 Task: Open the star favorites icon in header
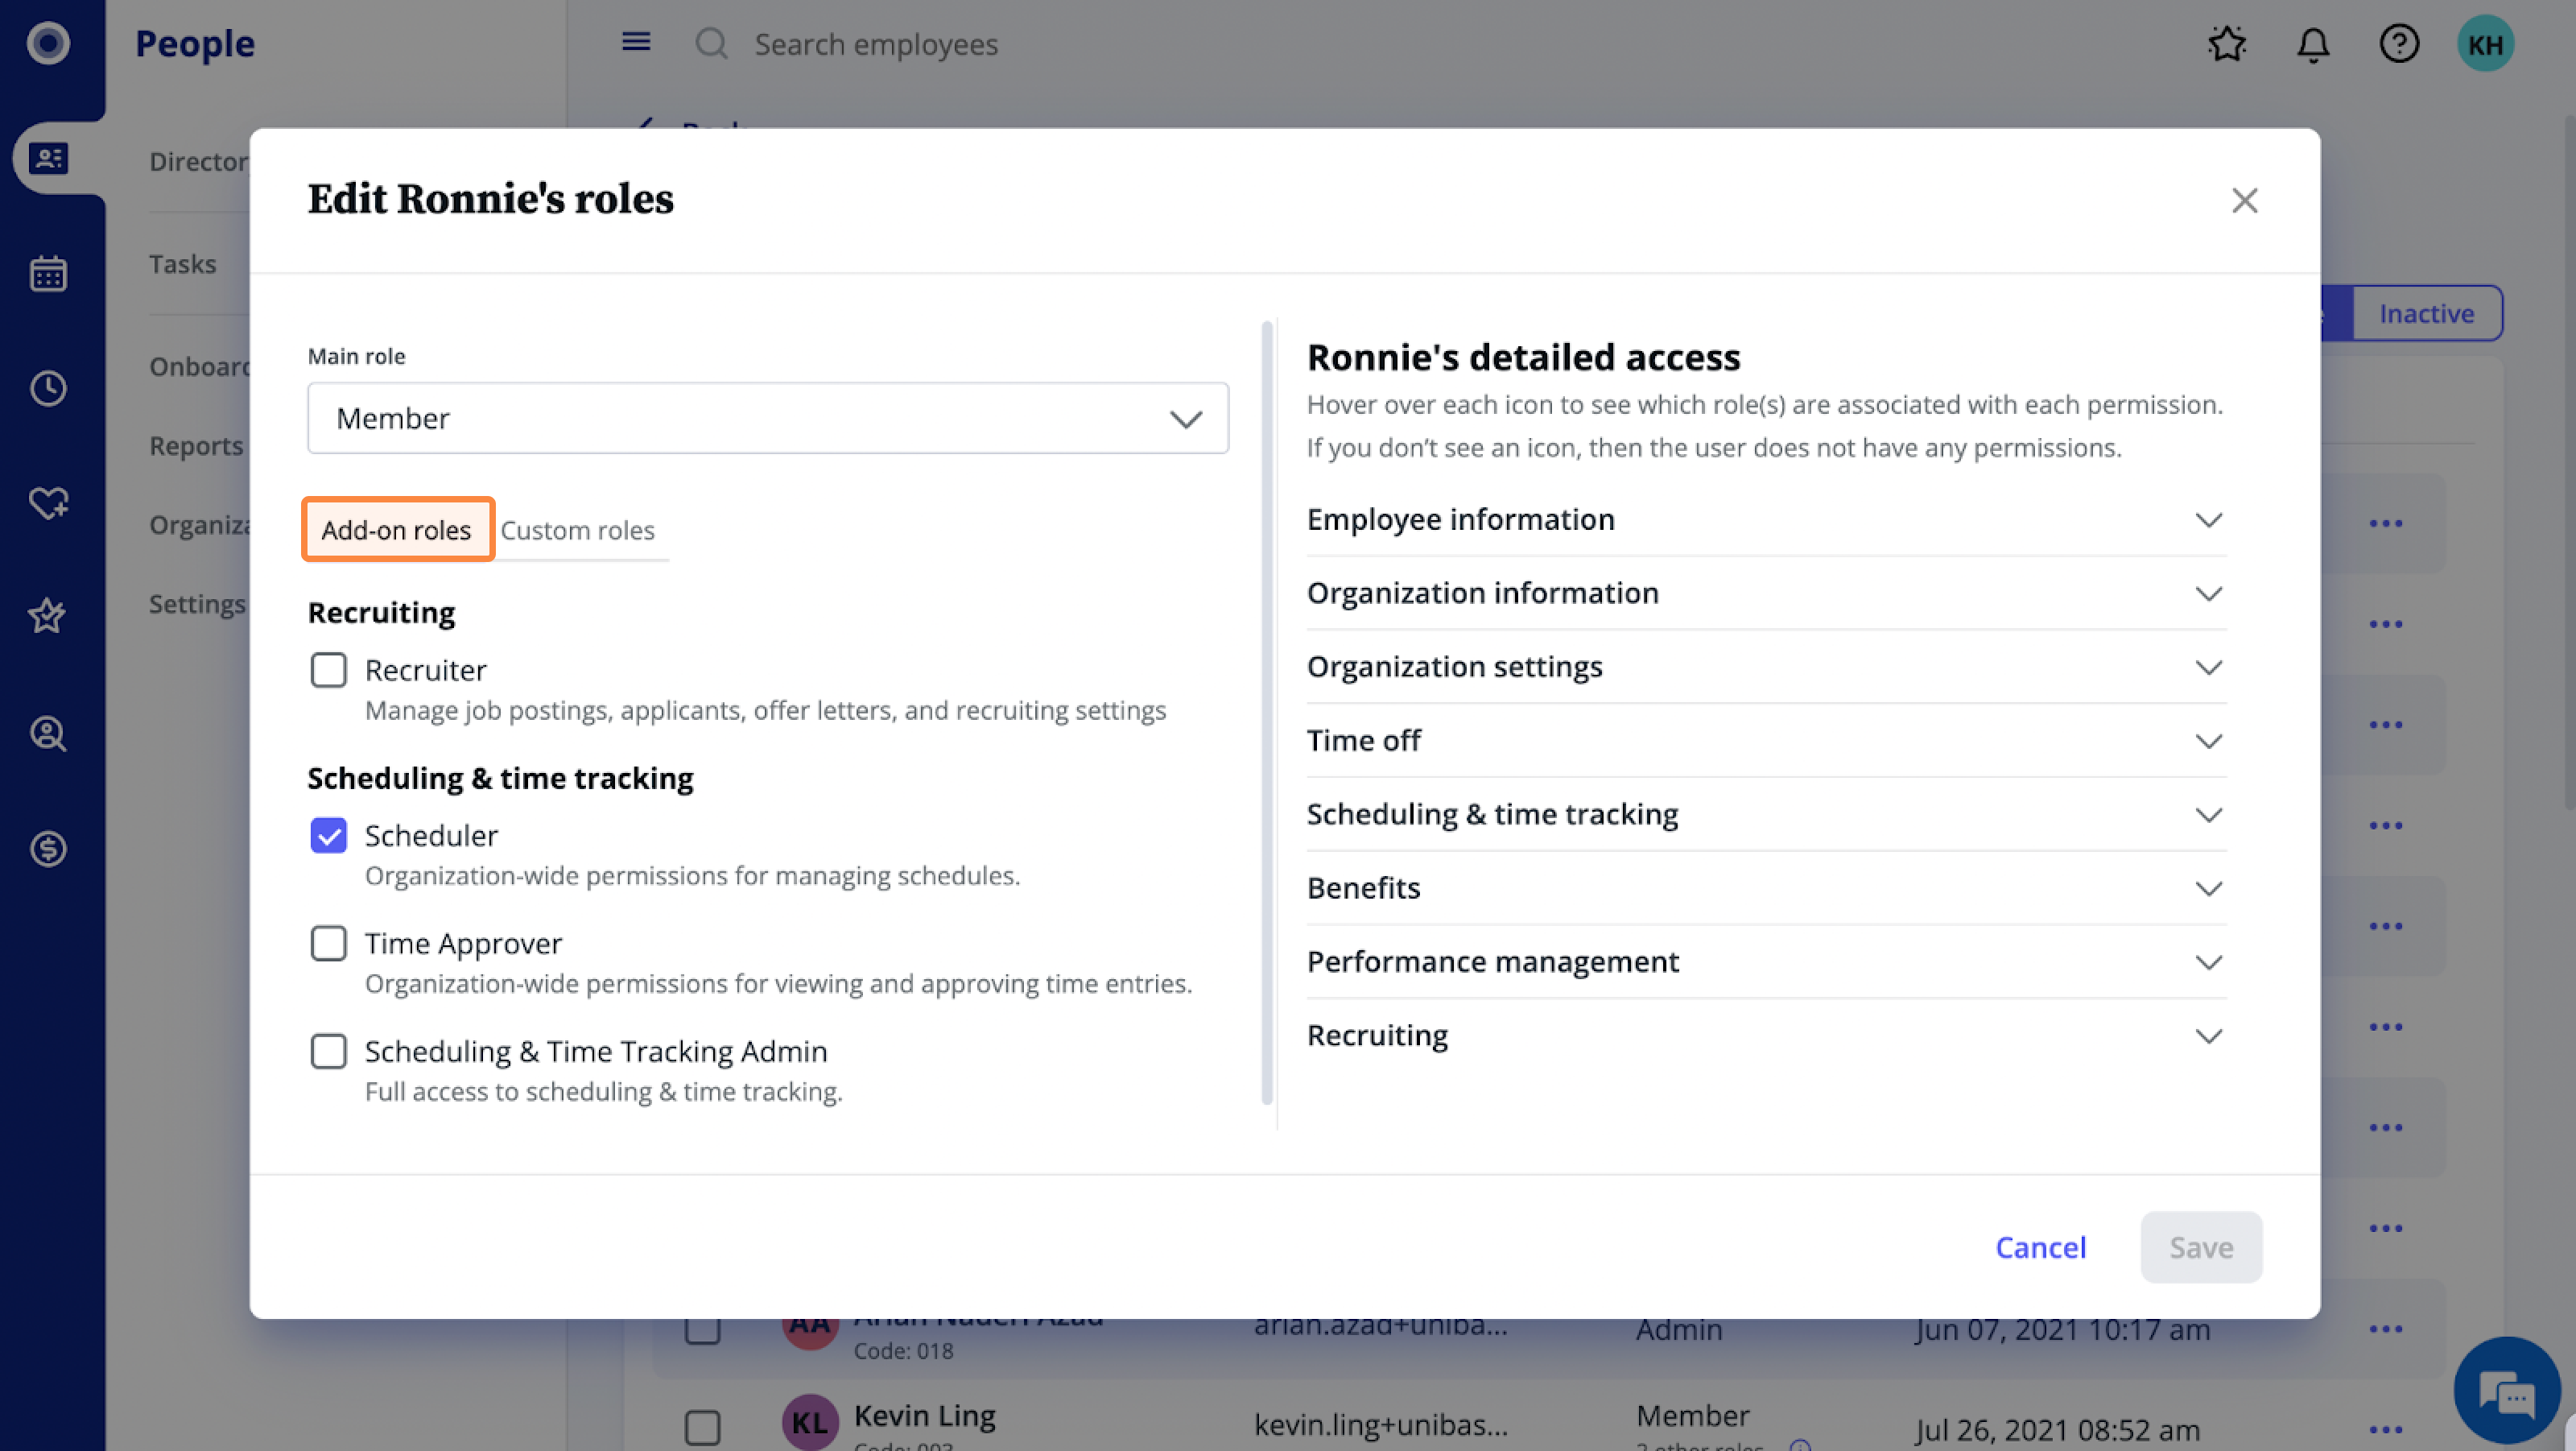[x=2227, y=43]
